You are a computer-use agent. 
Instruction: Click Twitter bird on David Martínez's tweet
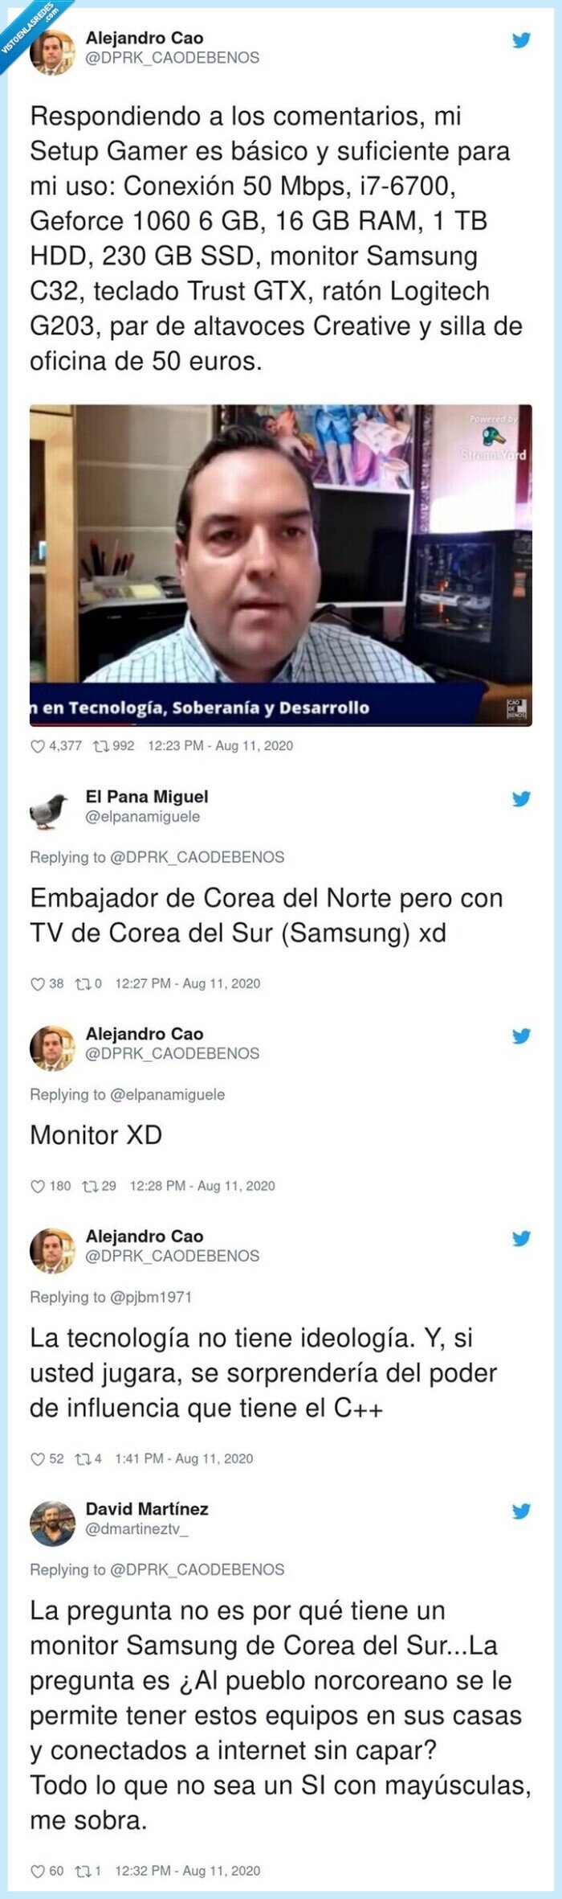tap(522, 1511)
